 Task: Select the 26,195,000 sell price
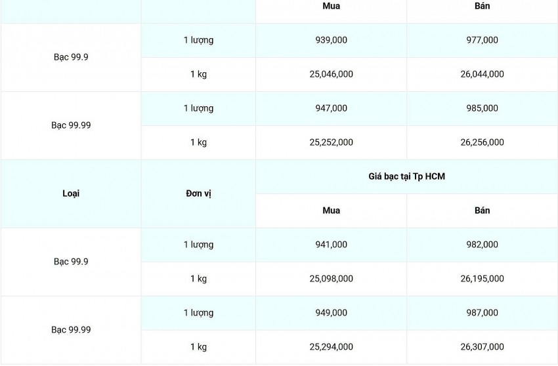tap(482, 279)
